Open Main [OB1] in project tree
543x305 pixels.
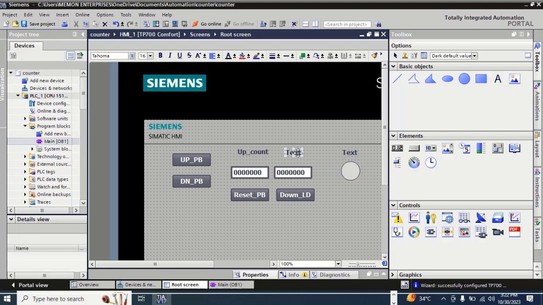tap(56, 141)
